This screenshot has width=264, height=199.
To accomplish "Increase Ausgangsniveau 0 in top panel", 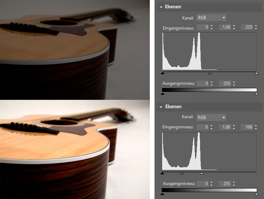I will [211, 82].
